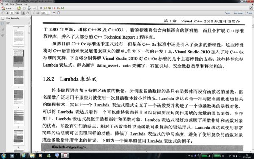Go to the next page arrow

7,13
